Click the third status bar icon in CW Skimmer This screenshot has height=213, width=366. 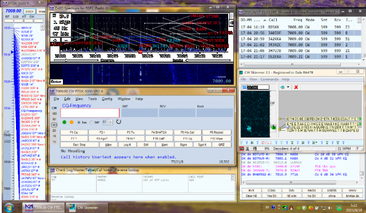coord(255,148)
